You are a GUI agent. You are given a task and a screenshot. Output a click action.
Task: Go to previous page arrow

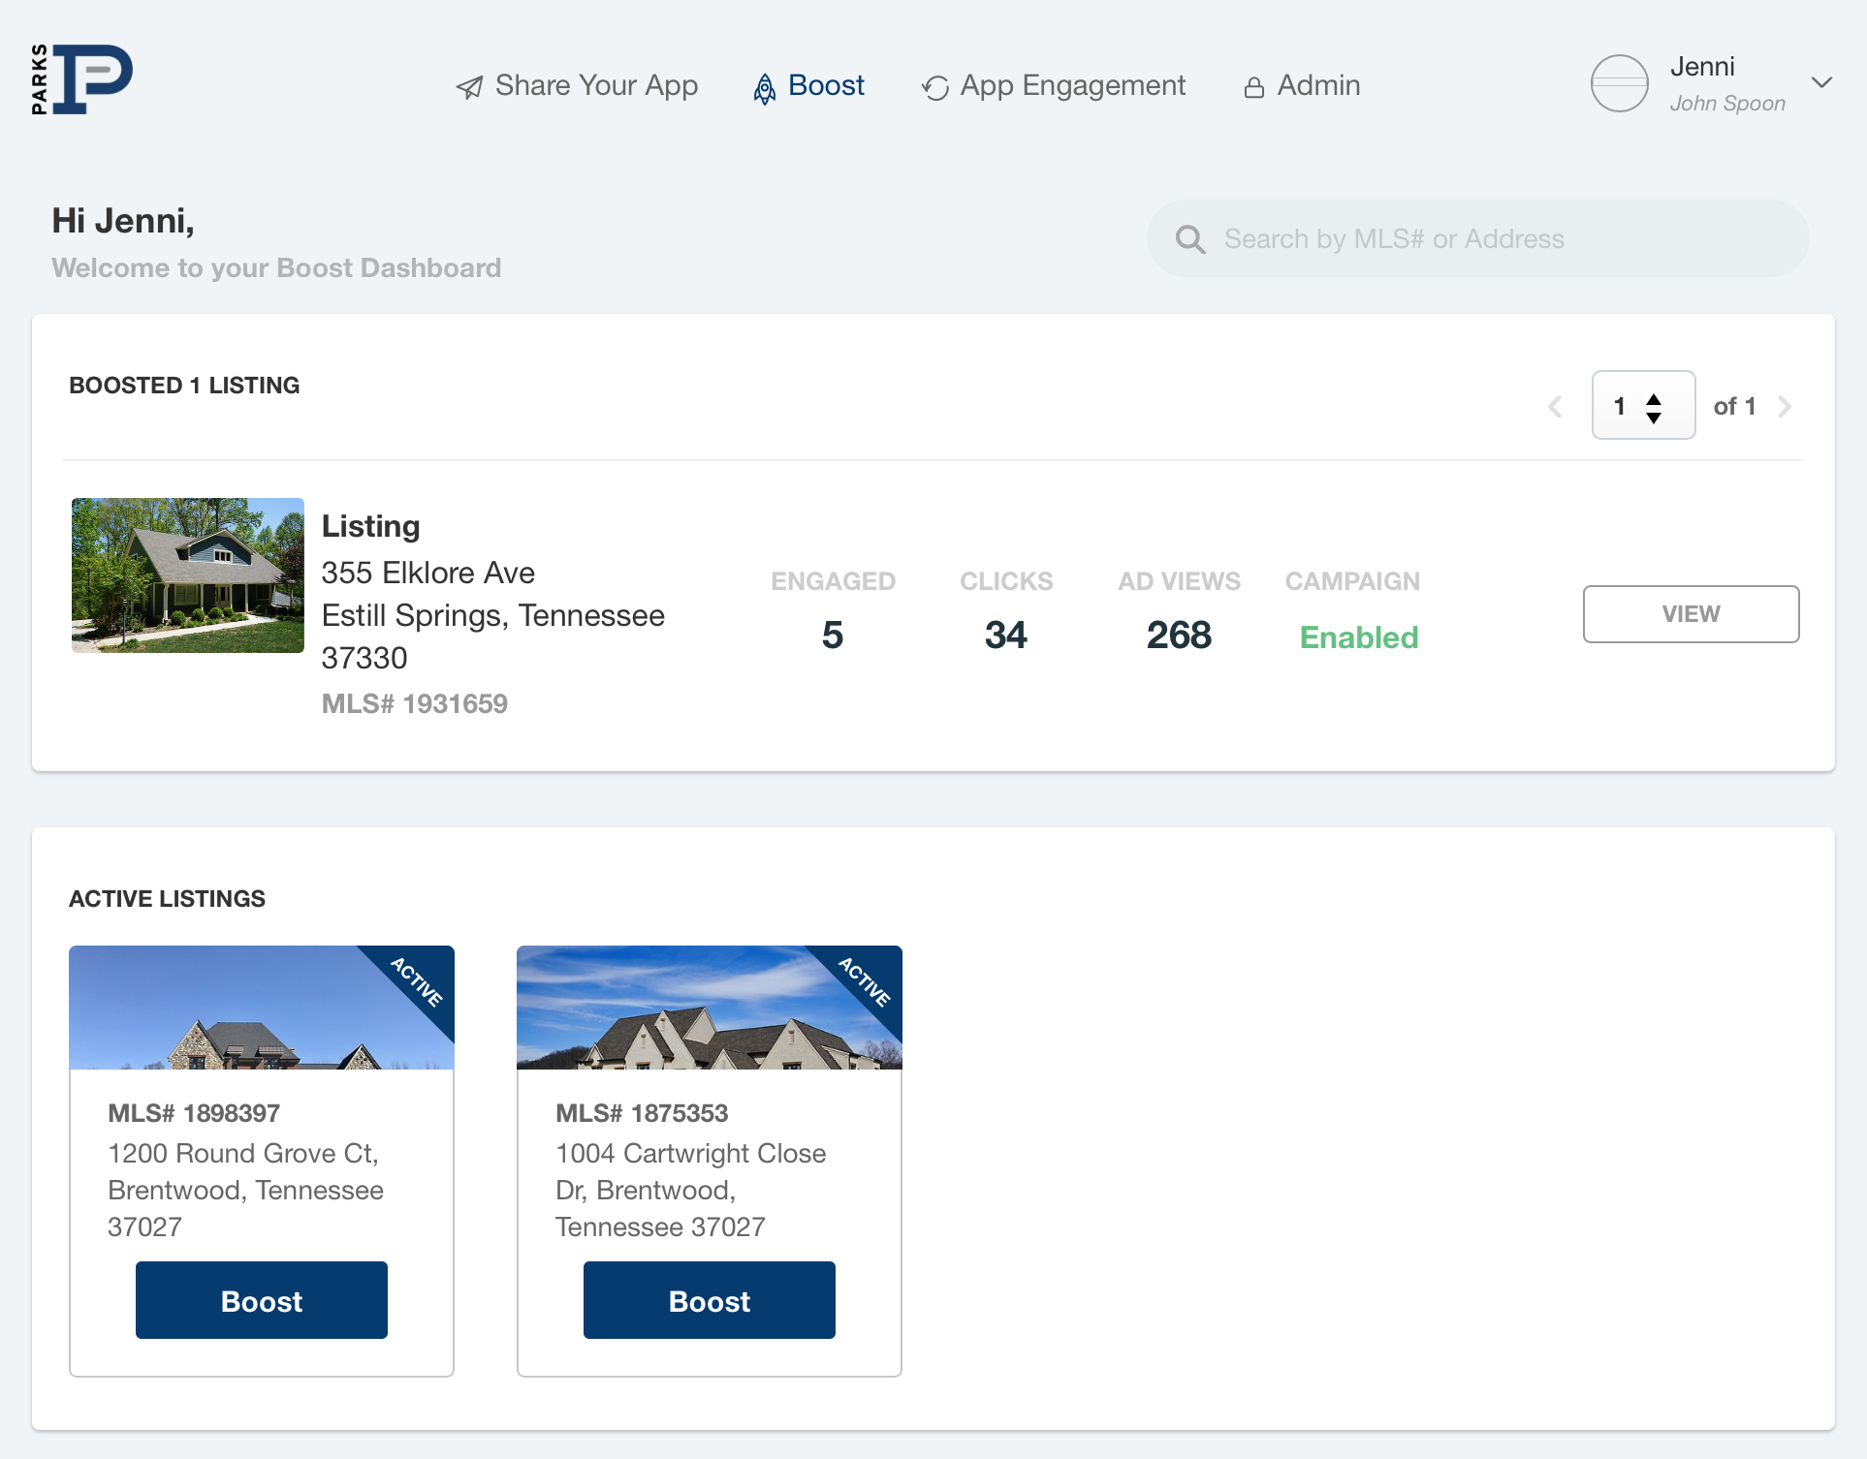pyautogui.click(x=1555, y=407)
